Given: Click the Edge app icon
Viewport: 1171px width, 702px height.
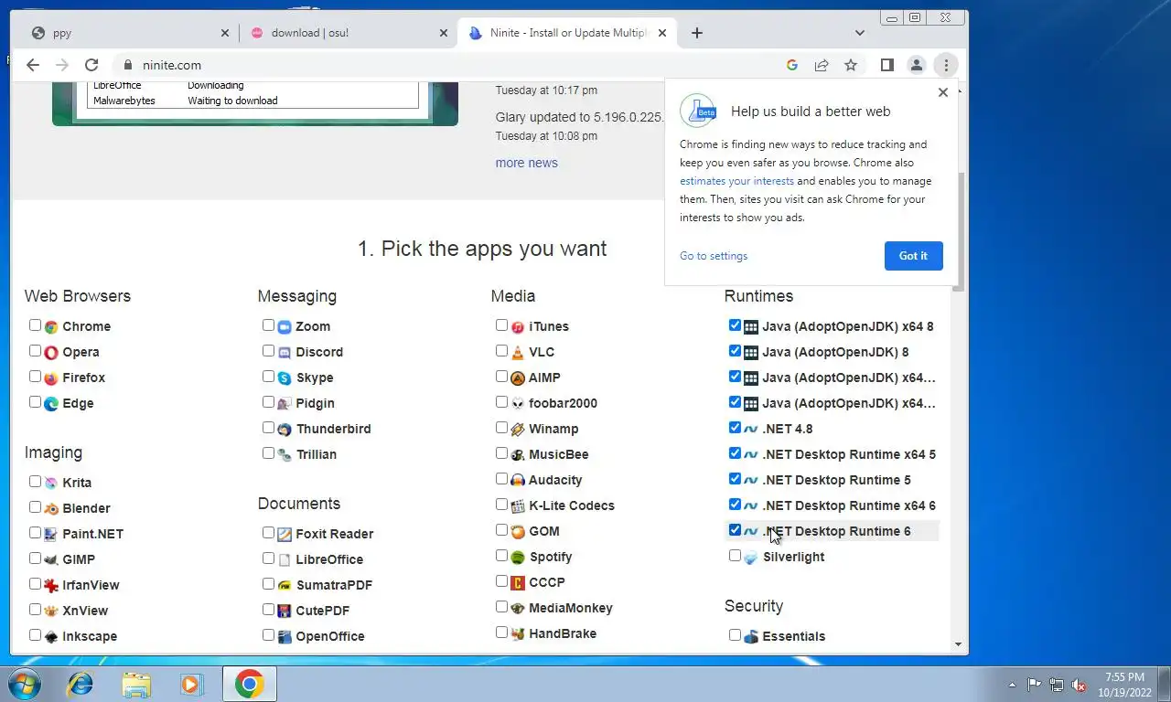Looking at the screenshot, I should (x=51, y=403).
